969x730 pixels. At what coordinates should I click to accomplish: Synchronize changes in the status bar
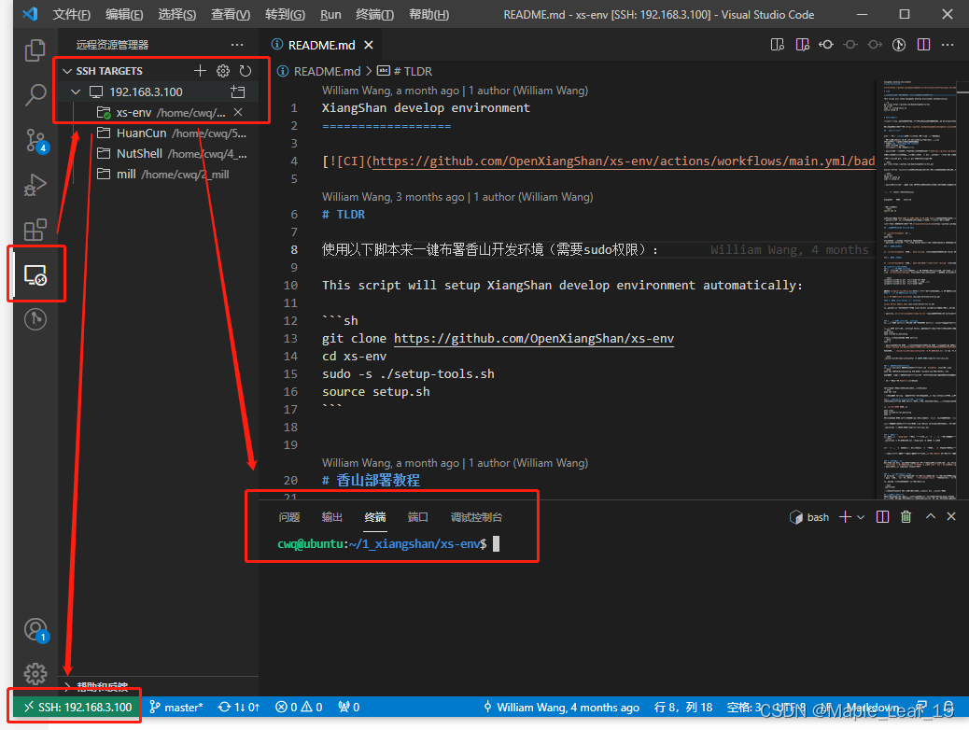coord(239,708)
